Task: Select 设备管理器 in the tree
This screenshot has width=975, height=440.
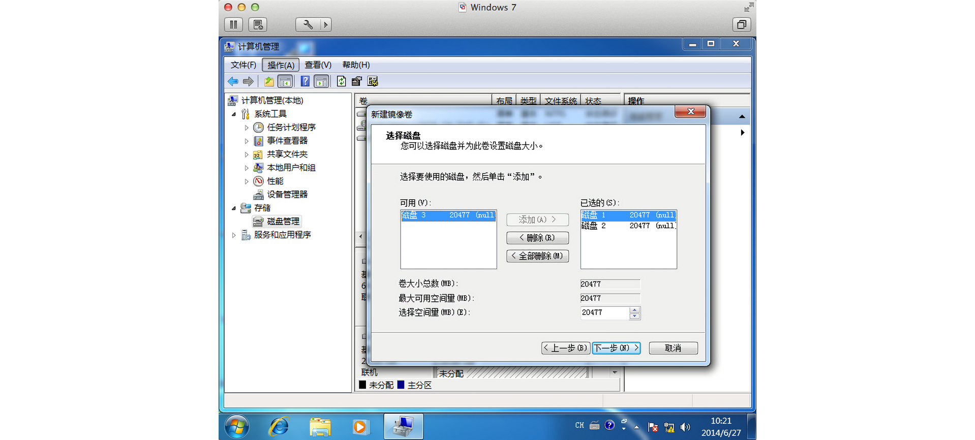Action: pos(287,195)
